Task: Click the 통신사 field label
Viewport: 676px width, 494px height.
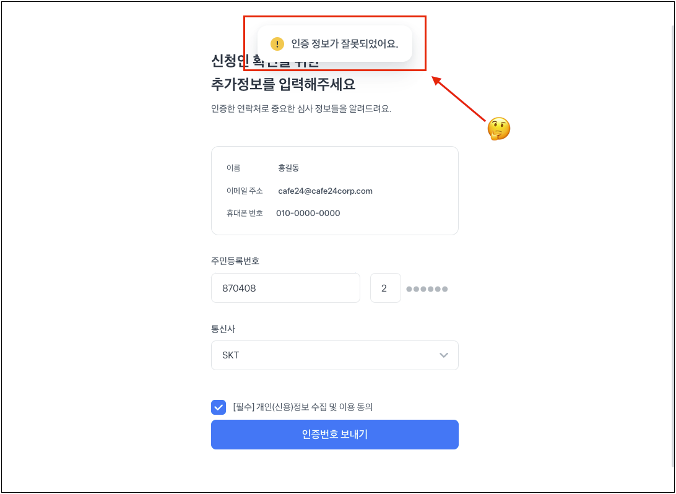Action: [x=223, y=329]
